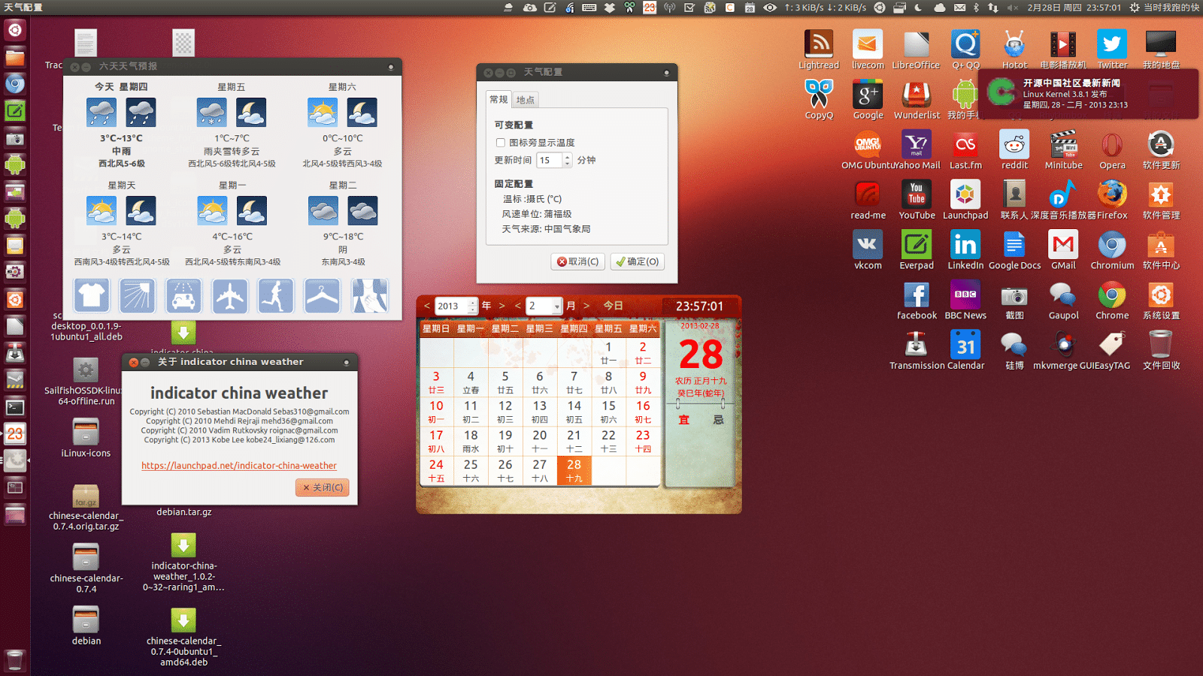Go to previous year using the arrow before 2013
The image size is (1203, 676).
(427, 306)
